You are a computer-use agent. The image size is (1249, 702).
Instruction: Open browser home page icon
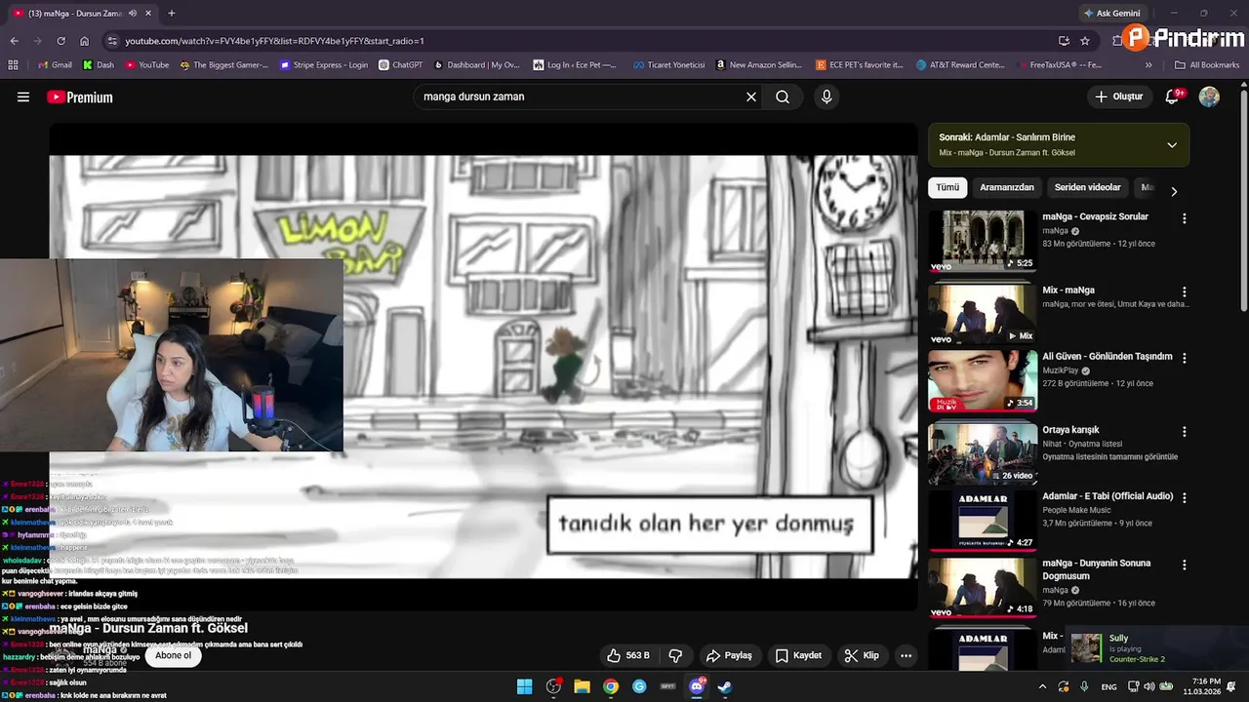click(x=85, y=41)
